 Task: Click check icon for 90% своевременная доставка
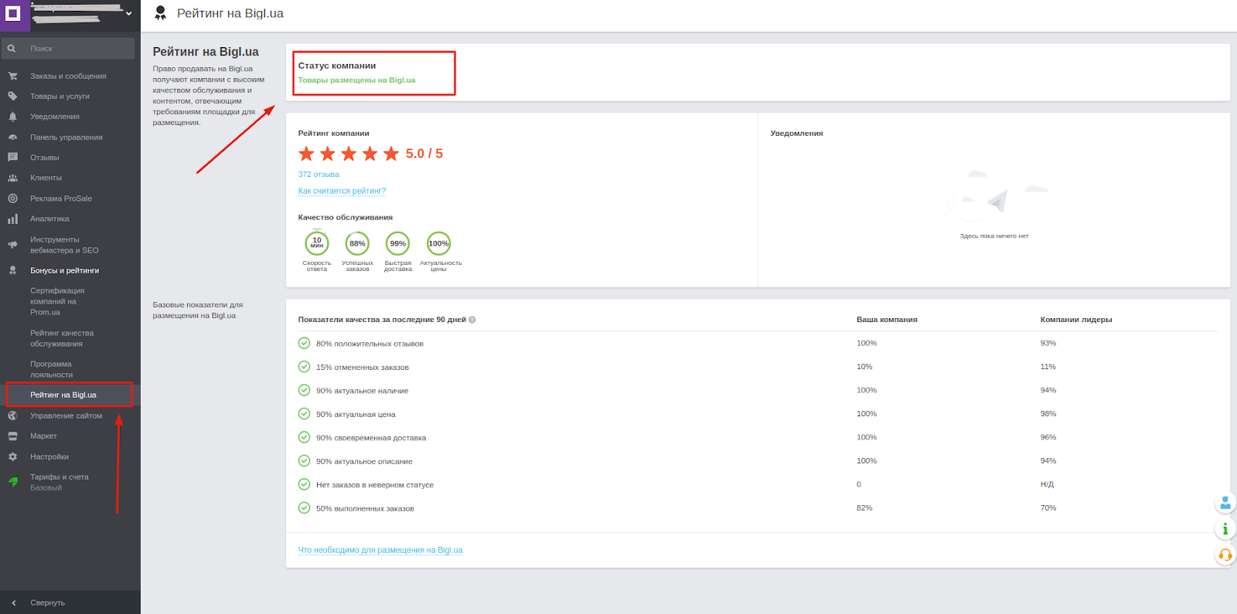click(x=305, y=437)
